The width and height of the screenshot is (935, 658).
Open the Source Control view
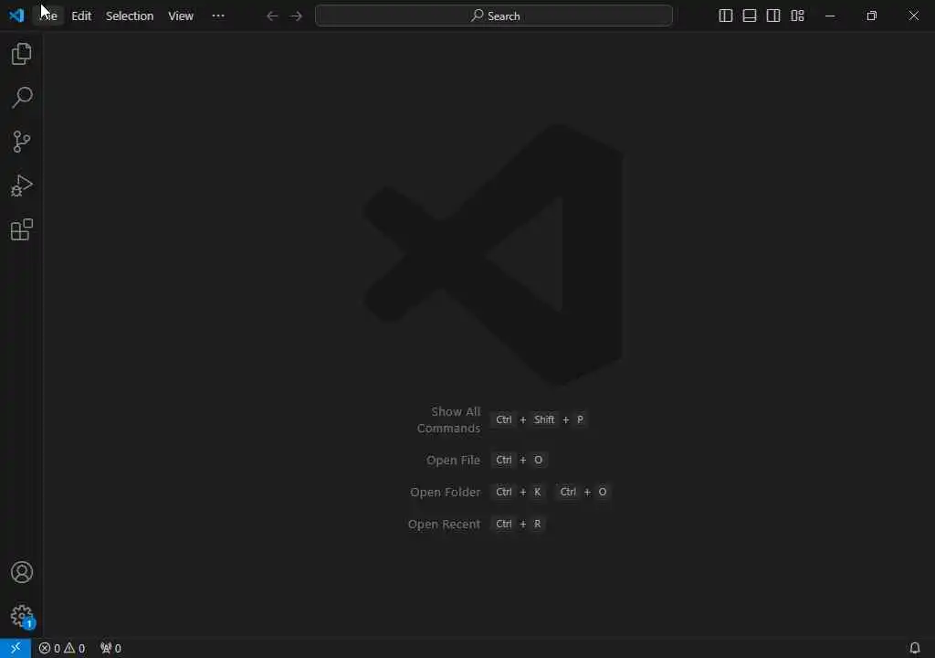(x=22, y=142)
